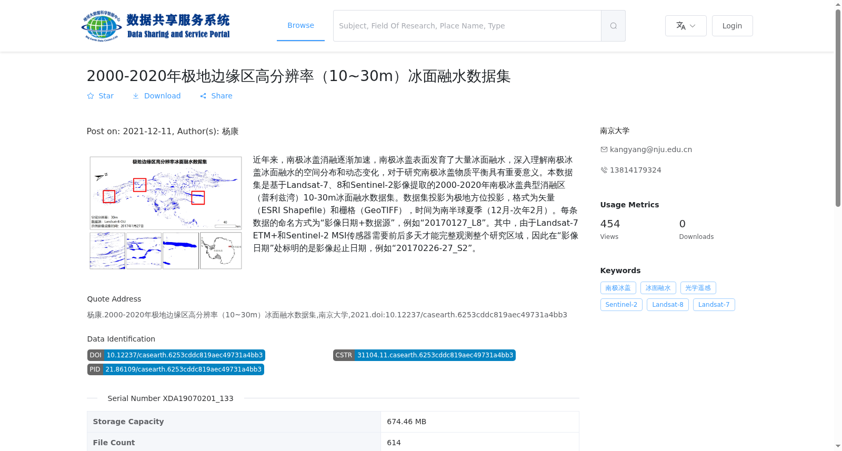Click the star icon beside Star
This screenshot has height=451, width=842.
point(91,96)
